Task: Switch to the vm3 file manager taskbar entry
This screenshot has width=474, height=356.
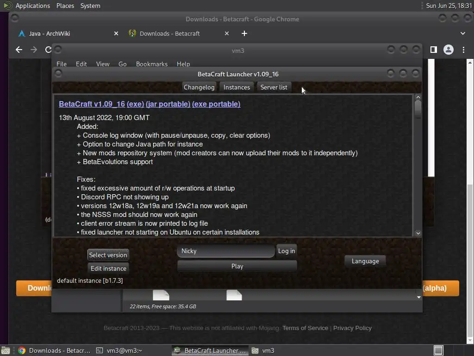Action: [x=263, y=350]
